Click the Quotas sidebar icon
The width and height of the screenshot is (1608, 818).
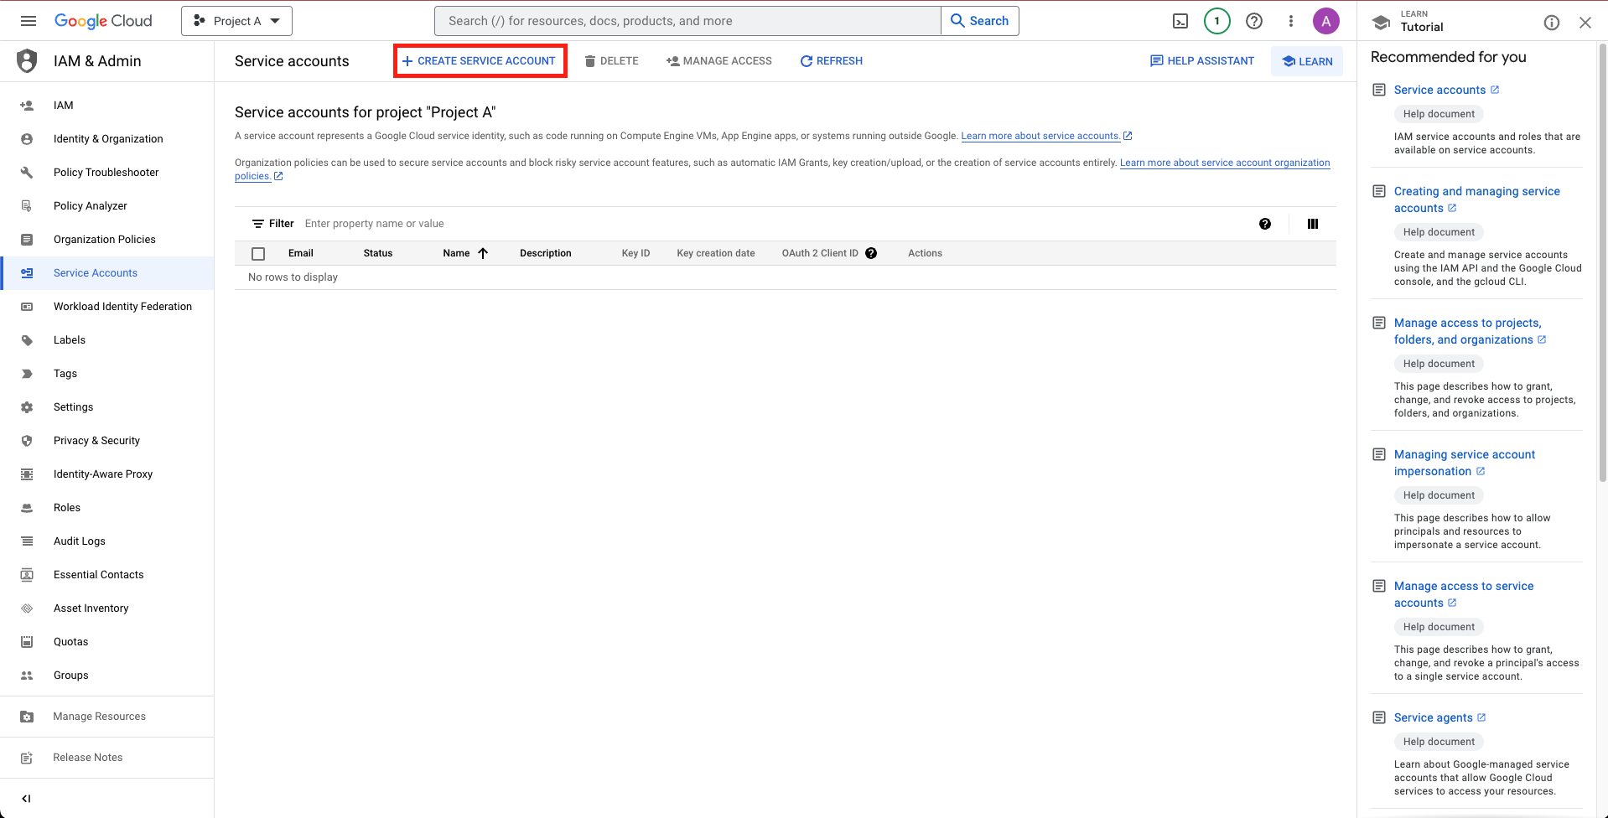click(x=27, y=642)
